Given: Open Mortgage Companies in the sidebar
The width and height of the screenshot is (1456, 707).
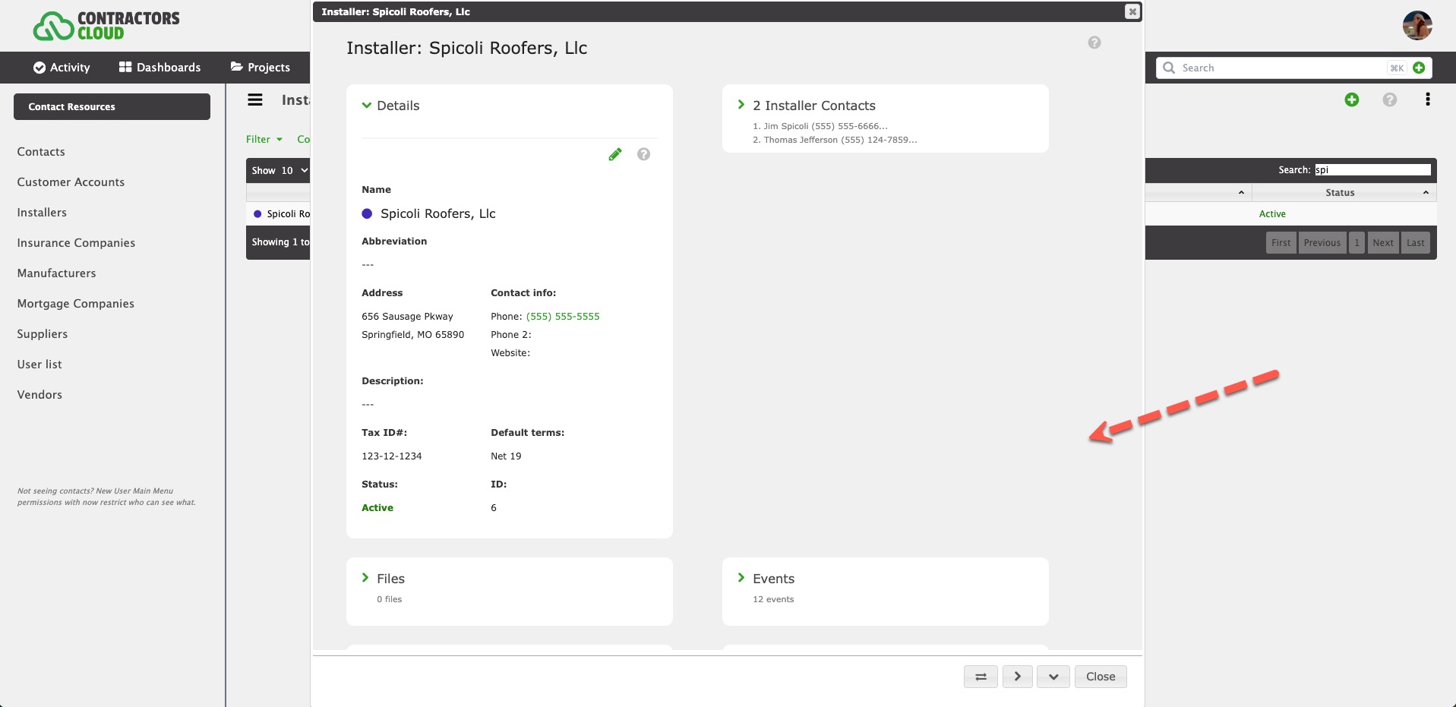Looking at the screenshot, I should pos(75,304).
